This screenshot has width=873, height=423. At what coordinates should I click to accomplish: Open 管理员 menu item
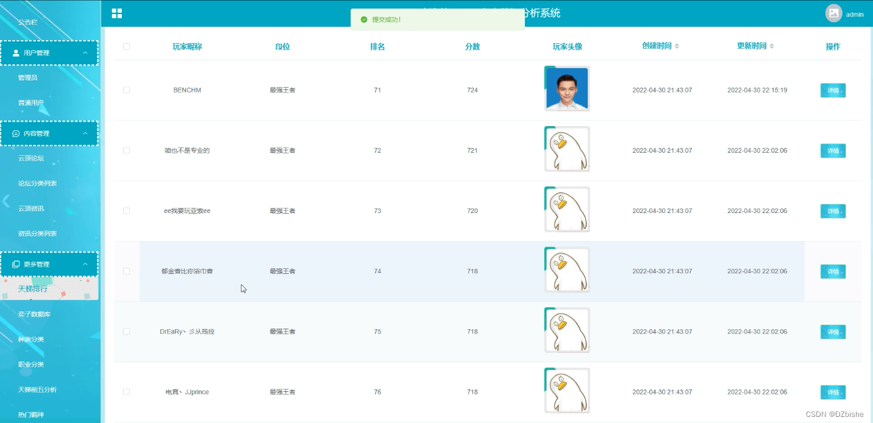click(27, 78)
